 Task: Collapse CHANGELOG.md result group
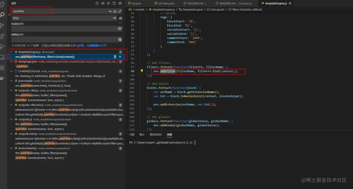(x=11, y=71)
